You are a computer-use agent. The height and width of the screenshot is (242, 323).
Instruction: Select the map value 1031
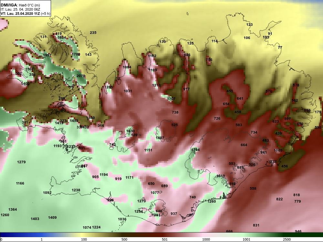click(x=128, y=91)
